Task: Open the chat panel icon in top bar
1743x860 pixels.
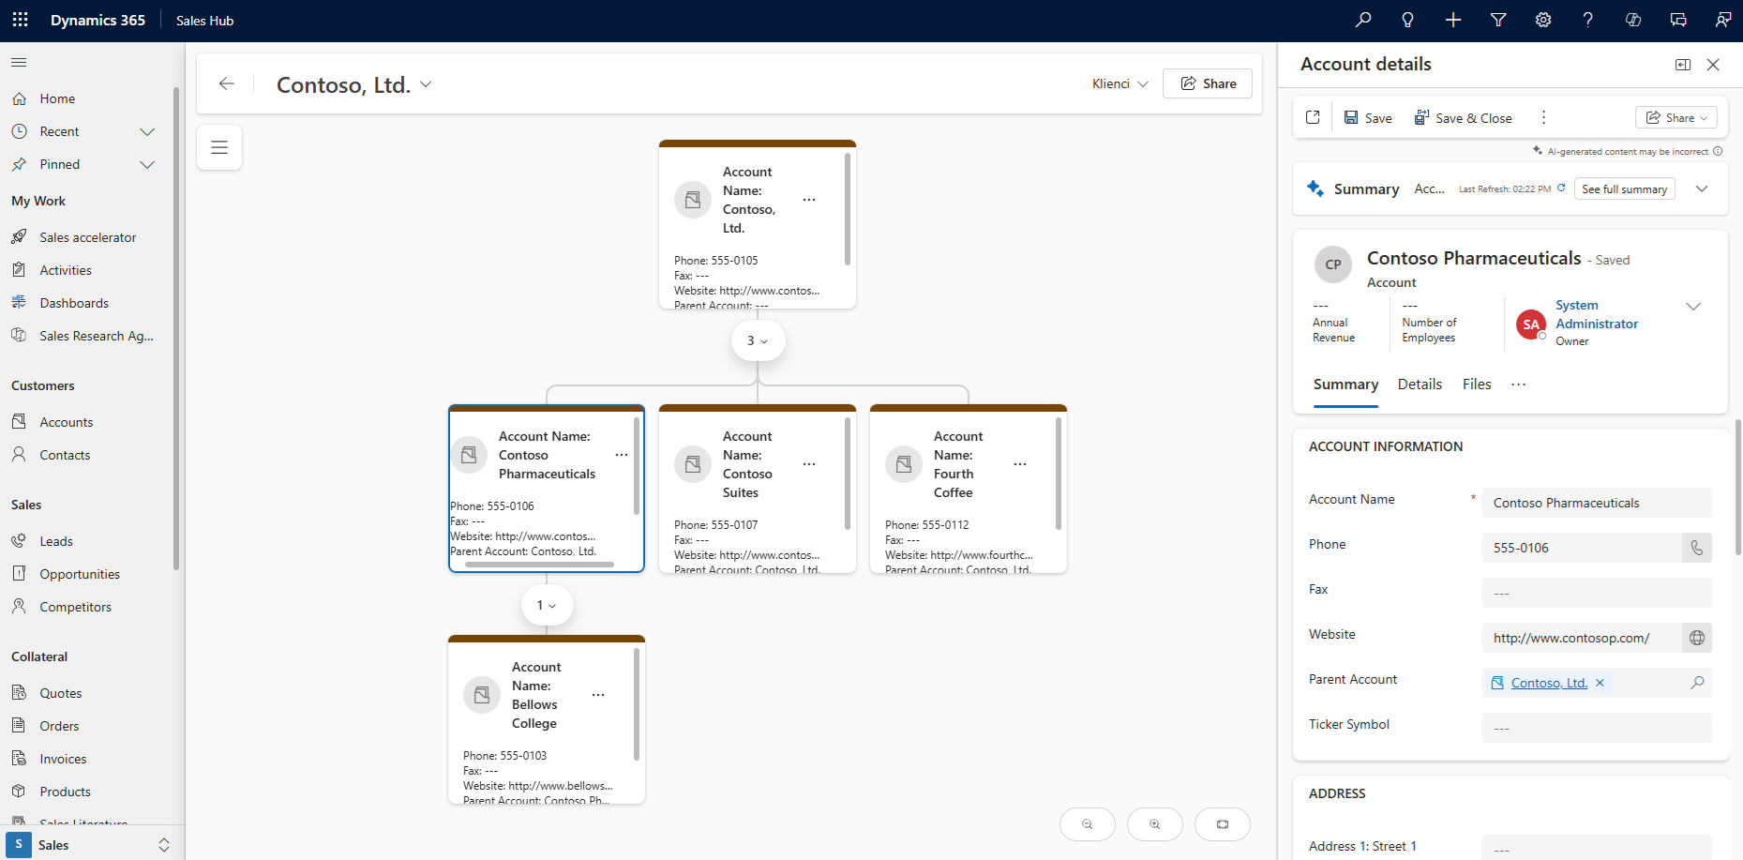Action: click(x=1678, y=20)
